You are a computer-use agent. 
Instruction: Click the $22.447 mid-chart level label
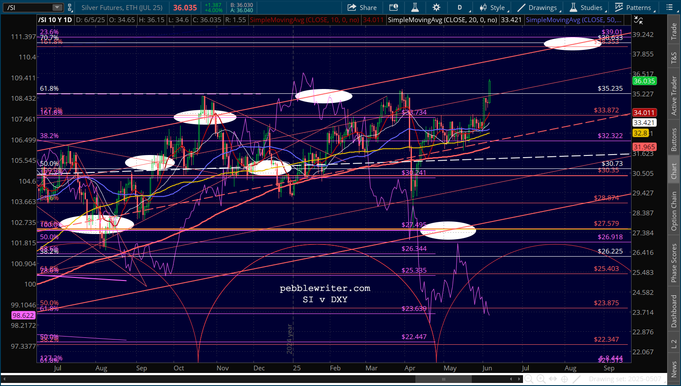pyautogui.click(x=414, y=337)
